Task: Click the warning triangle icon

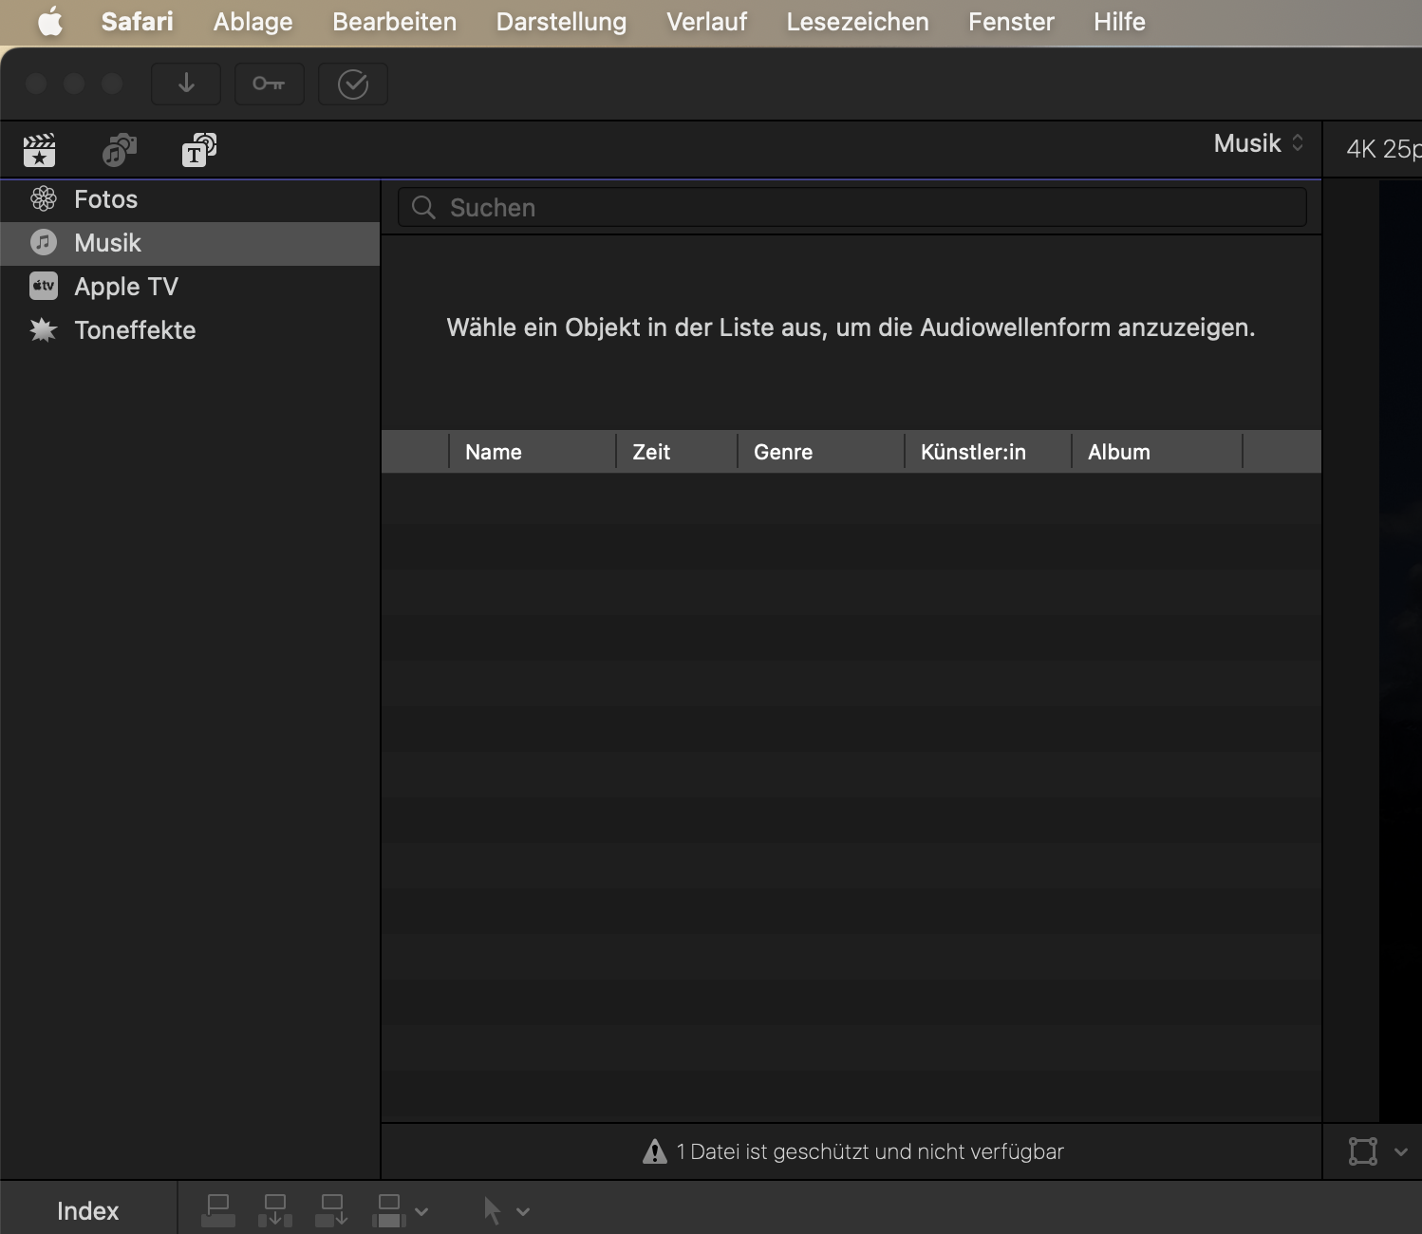Action: (655, 1151)
